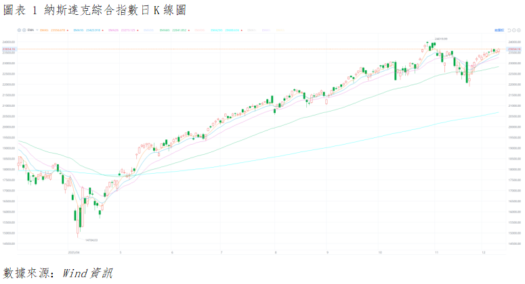
Task: Click the triangle marker after EMA10 value
Action: 104,30
